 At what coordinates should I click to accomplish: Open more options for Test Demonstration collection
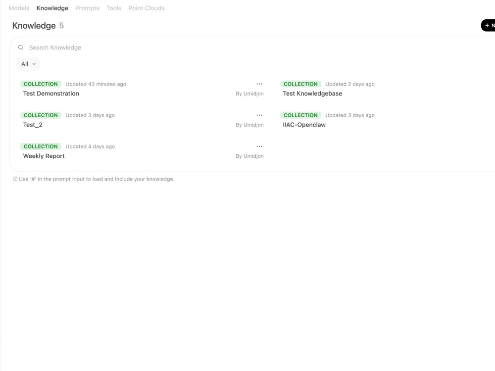coord(259,84)
